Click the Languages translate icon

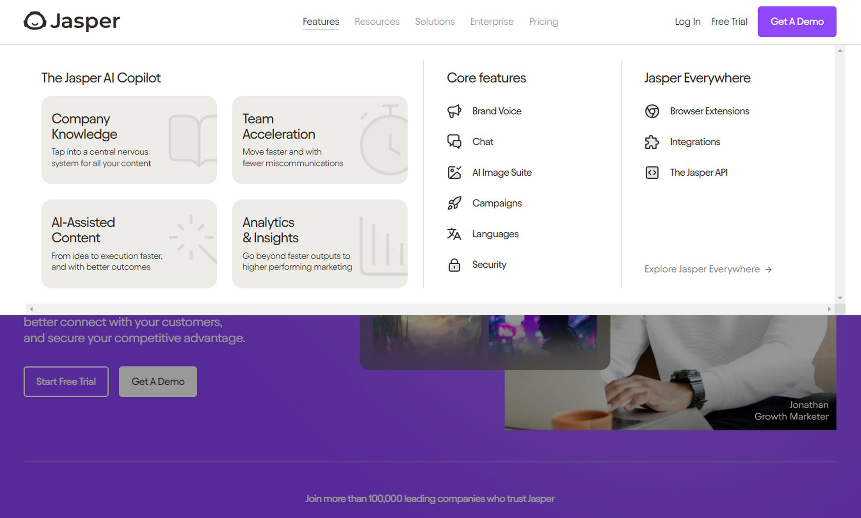tap(454, 234)
